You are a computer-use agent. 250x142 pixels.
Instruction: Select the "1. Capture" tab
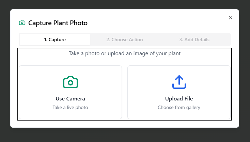(x=55, y=40)
